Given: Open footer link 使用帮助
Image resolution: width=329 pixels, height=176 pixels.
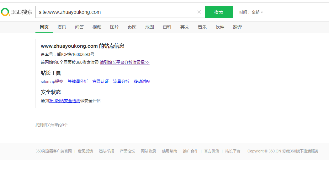Looking at the screenshot, I should tap(169, 151).
